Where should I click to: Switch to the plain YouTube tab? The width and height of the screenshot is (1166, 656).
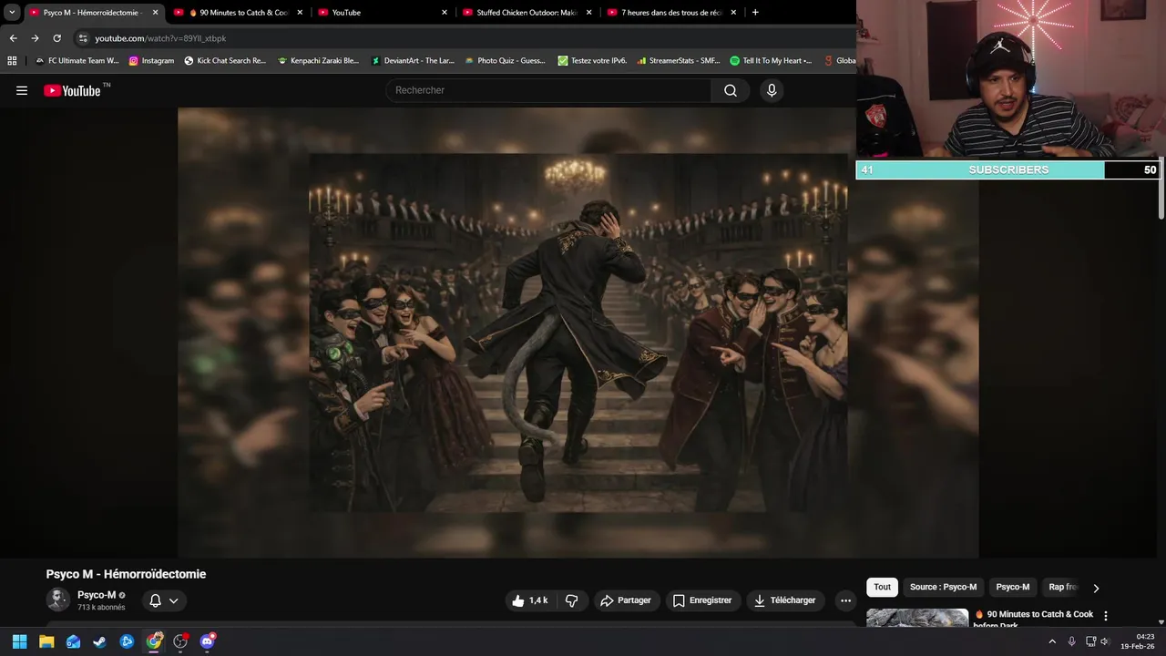(383, 13)
